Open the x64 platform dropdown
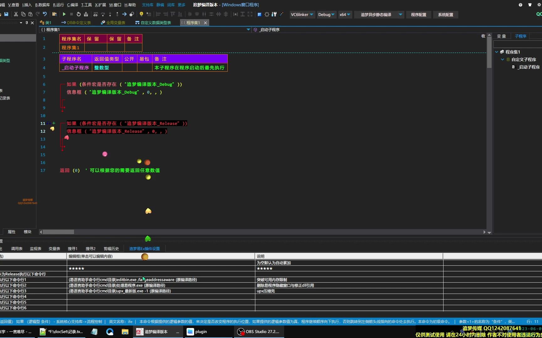 coord(345,15)
